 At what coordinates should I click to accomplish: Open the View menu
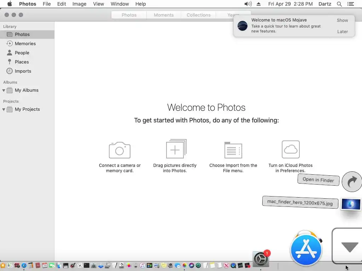[99, 4]
